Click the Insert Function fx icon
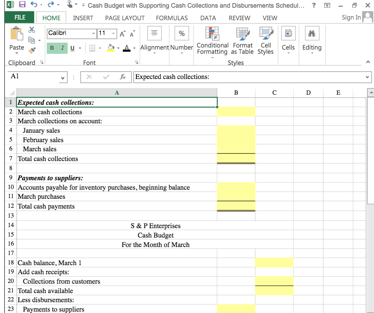Image resolution: width=374 pixels, height=313 pixels. [x=123, y=77]
